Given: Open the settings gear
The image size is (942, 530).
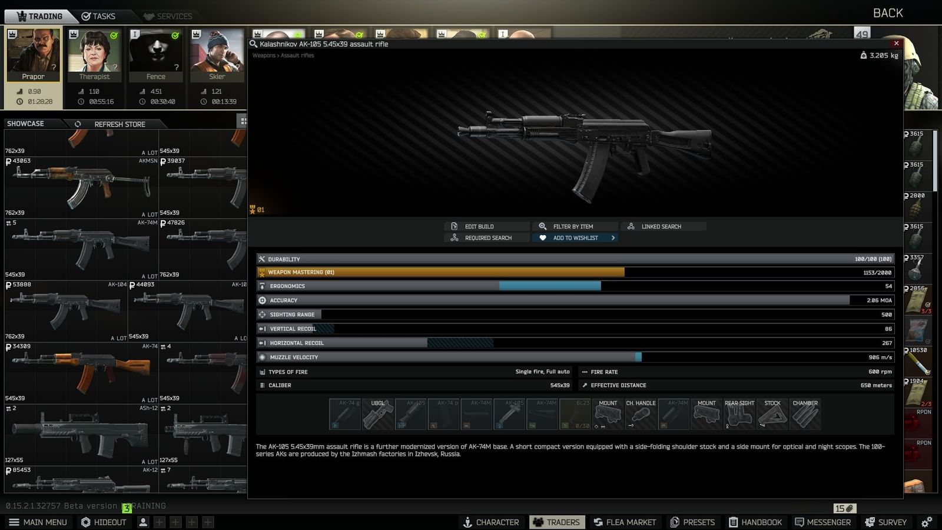Looking at the screenshot, I should click(927, 522).
